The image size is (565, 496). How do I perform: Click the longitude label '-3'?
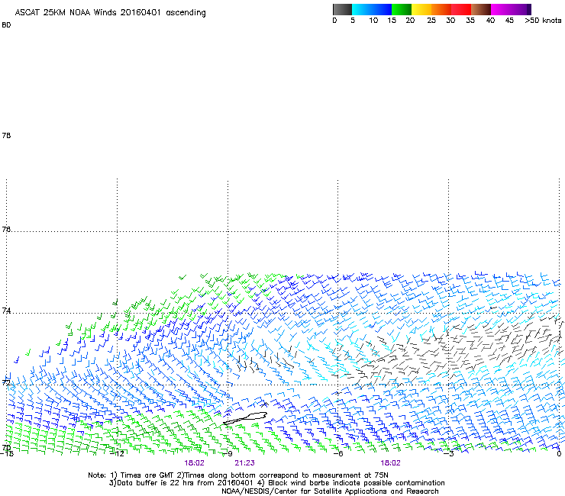(x=449, y=454)
